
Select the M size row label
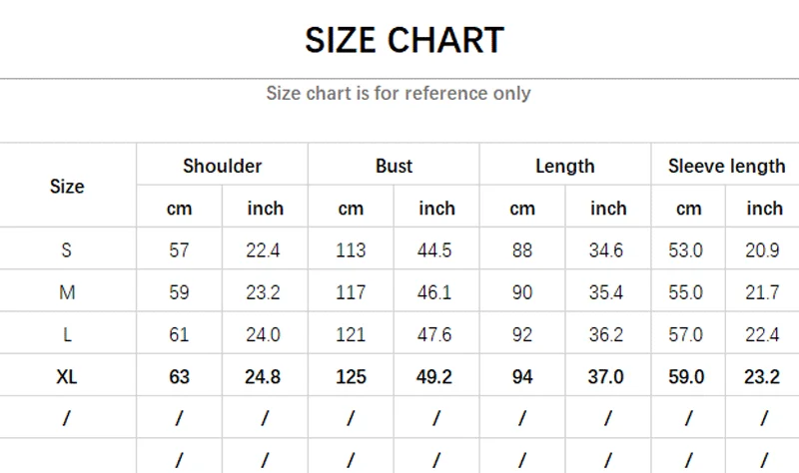(x=67, y=293)
